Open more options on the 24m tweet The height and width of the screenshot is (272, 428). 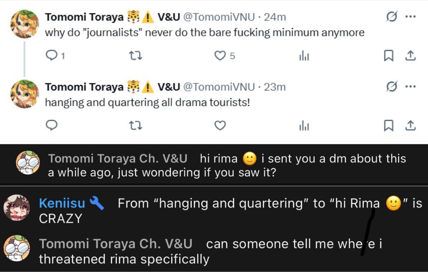410,17
